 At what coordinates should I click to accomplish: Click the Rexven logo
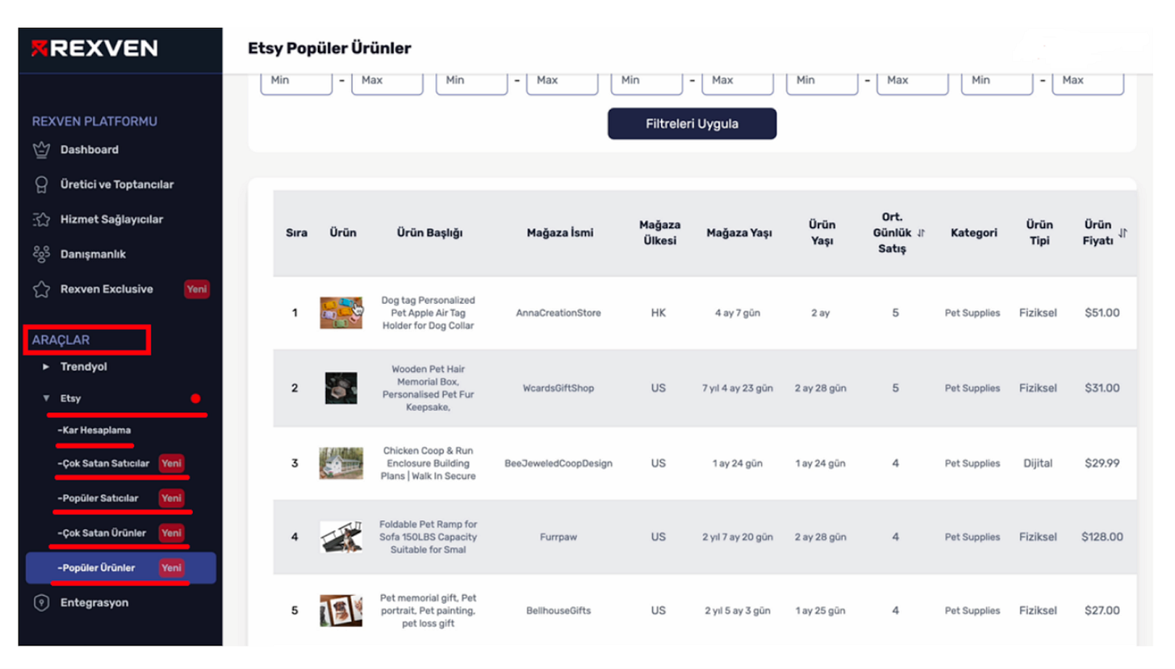94,48
